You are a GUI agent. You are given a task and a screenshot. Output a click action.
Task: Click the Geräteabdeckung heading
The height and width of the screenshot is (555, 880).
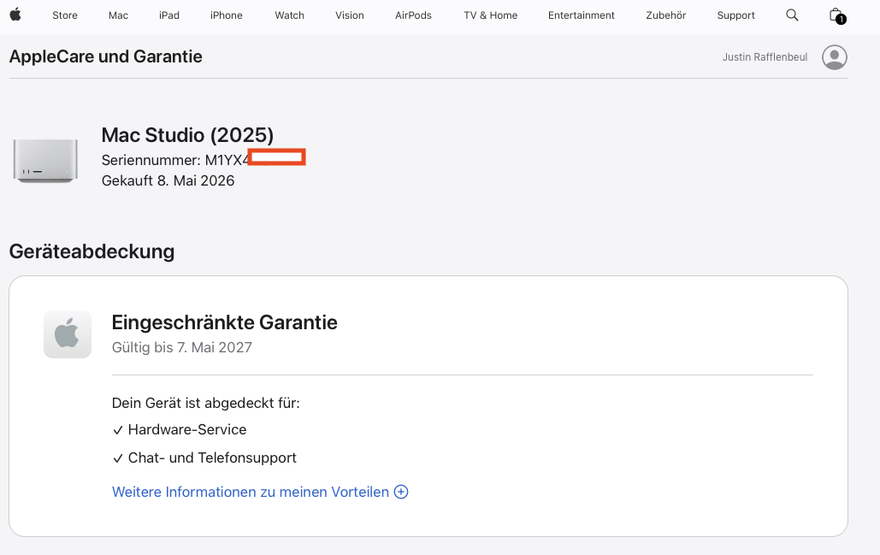(x=92, y=251)
